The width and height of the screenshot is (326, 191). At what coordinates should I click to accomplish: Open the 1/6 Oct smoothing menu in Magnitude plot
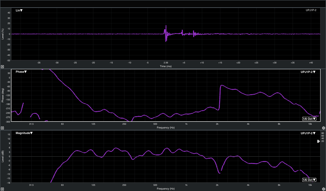click(309, 180)
